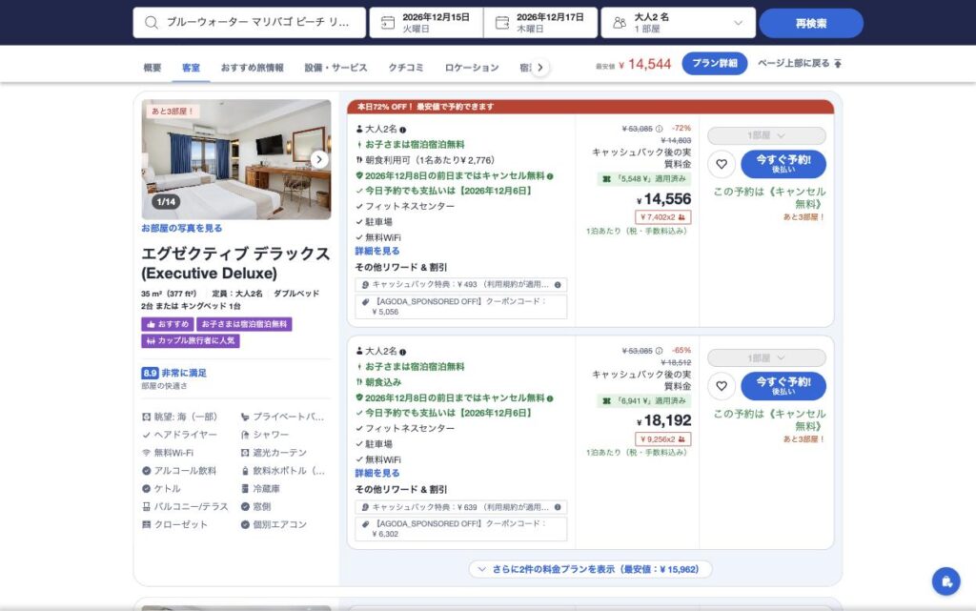Toggle favorite heart for ¥14,556 plan

point(722,164)
